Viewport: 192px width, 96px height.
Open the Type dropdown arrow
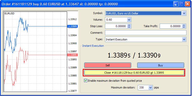click(x=184, y=39)
